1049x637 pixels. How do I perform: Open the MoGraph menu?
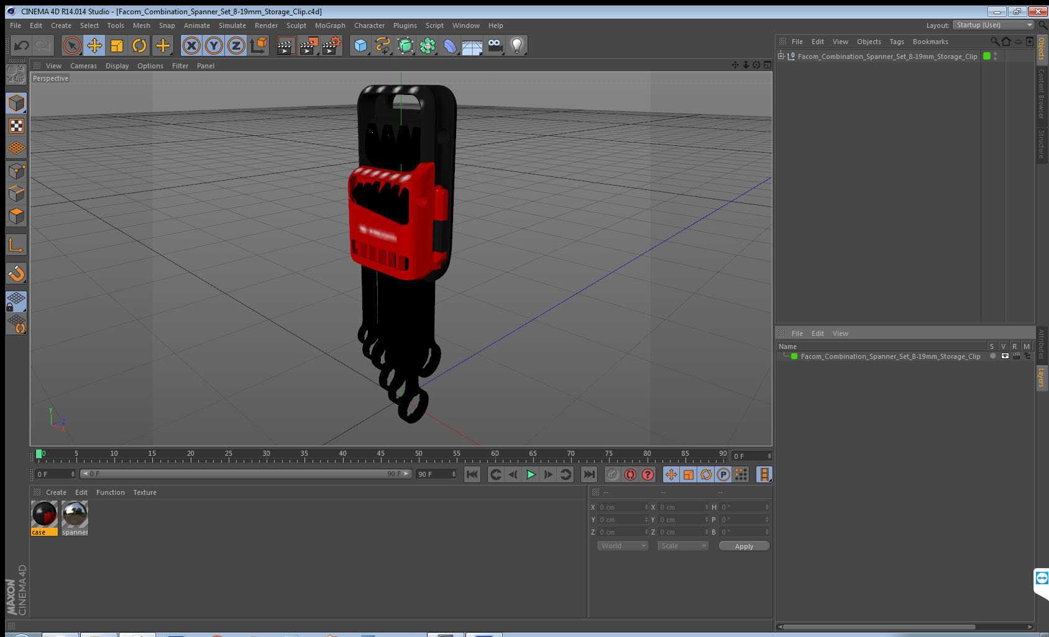[x=330, y=25]
